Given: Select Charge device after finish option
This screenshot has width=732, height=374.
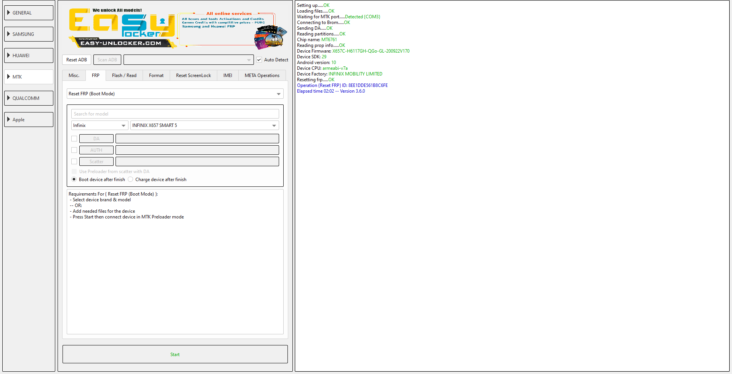Looking at the screenshot, I should click(x=130, y=179).
